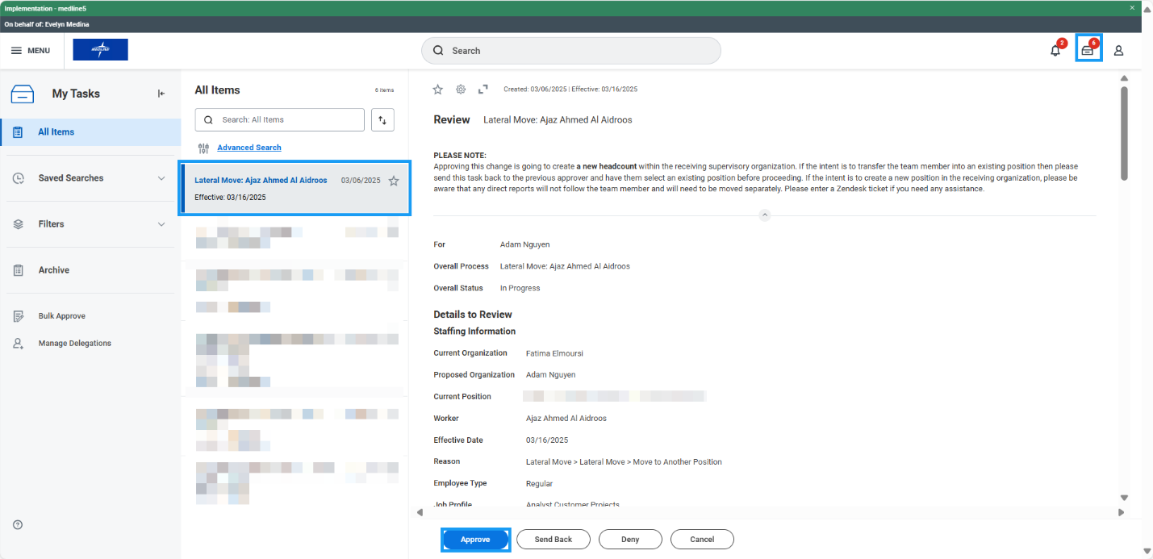The height and width of the screenshot is (559, 1153).
Task: Click the settings gear in task header
Action: tap(461, 89)
